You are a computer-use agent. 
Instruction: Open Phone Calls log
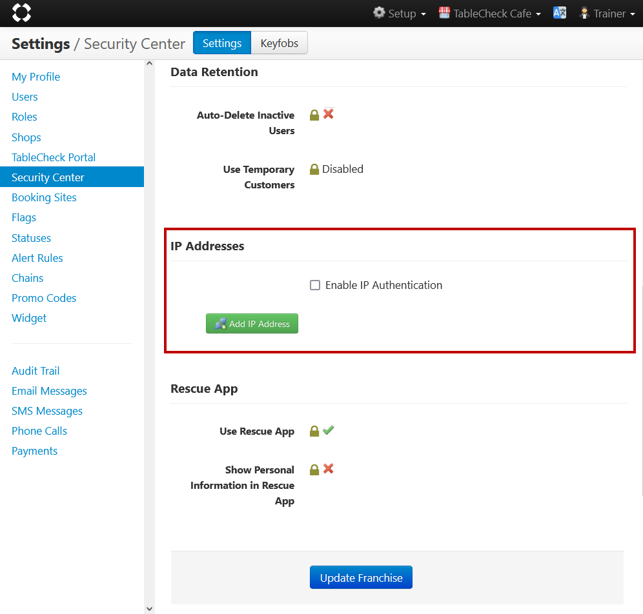point(39,431)
